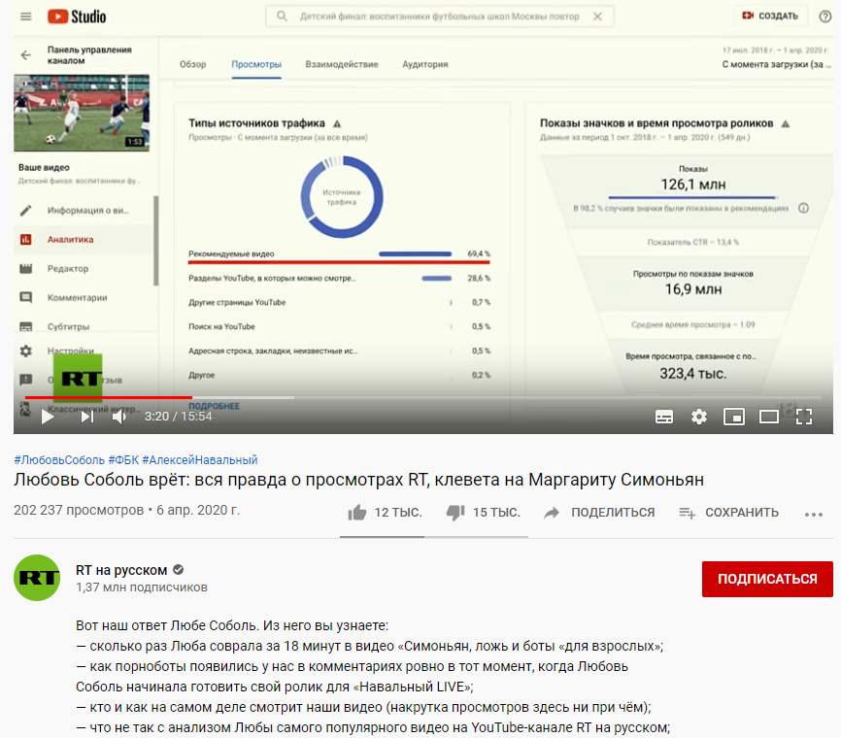Click the Studio search field
Image resolution: width=841 pixels, height=738 pixels.
[x=439, y=17]
